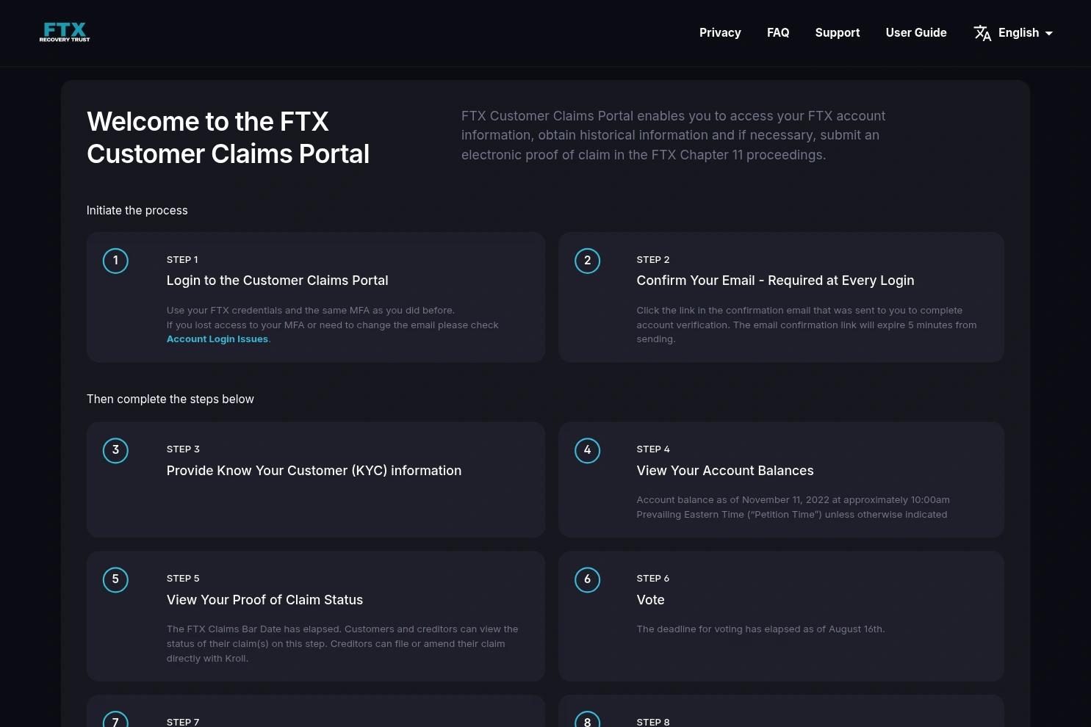Open the FAQ page
The height and width of the screenshot is (727, 1091).
tap(778, 33)
